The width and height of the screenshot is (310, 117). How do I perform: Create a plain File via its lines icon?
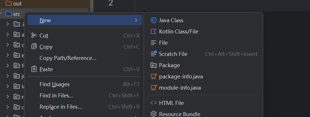point(154,43)
